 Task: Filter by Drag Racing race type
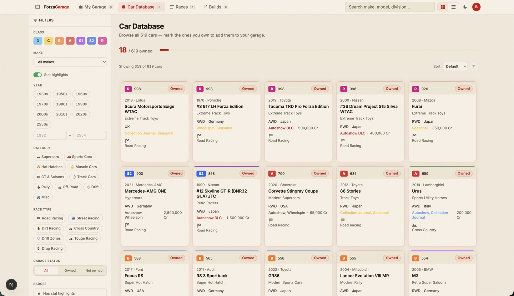coord(50,249)
